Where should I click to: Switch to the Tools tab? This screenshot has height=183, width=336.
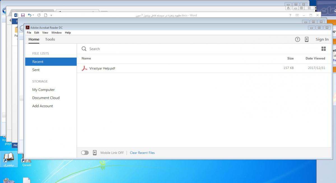[50, 39]
